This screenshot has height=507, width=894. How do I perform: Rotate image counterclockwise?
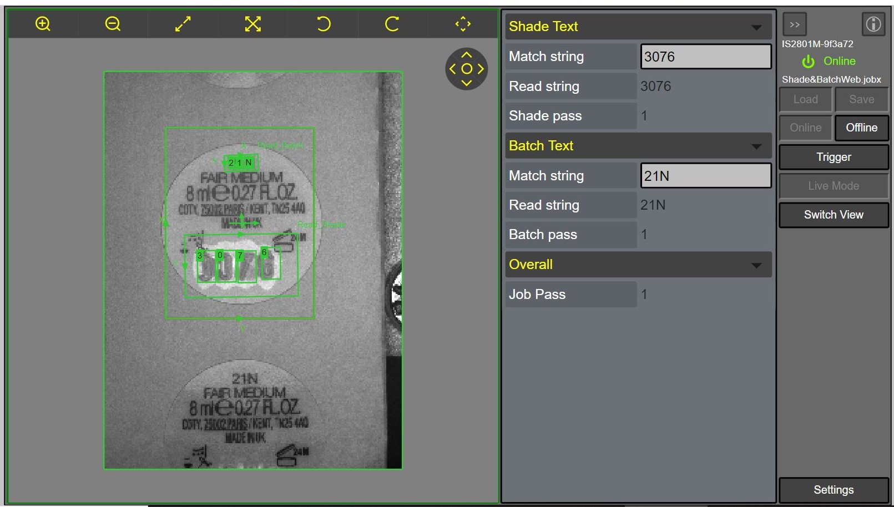(x=323, y=24)
